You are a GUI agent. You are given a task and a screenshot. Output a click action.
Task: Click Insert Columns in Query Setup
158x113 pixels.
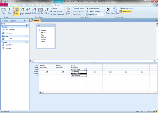click(93, 9)
